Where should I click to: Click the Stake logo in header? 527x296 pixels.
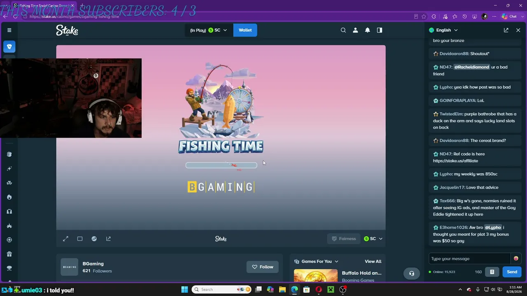[x=67, y=30]
